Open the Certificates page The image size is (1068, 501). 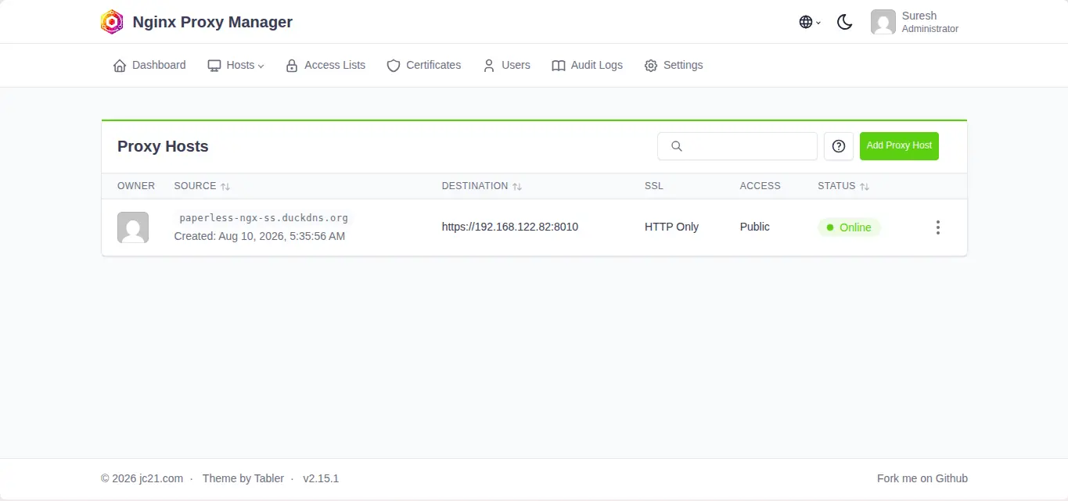[424, 66]
